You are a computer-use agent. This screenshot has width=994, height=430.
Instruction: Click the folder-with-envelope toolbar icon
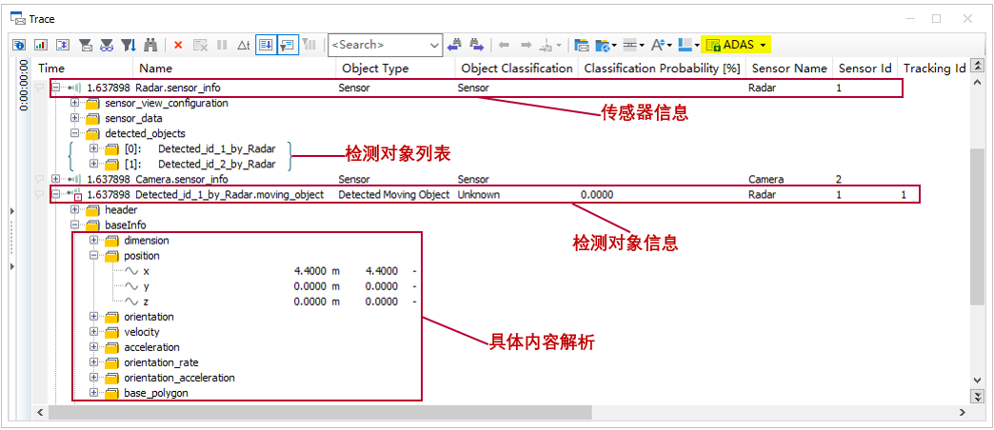click(582, 45)
